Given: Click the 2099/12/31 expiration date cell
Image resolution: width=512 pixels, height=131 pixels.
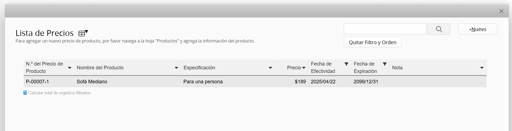Looking at the screenshot, I should 366,82.
